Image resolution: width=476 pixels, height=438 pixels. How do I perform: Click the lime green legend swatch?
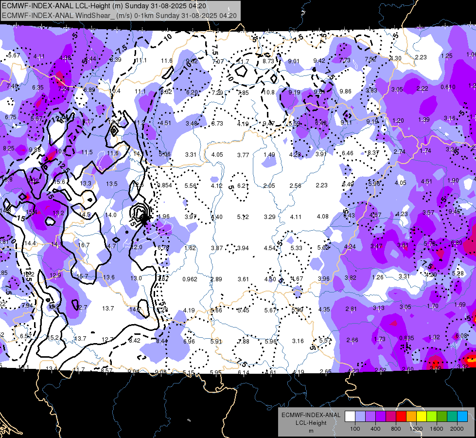click(432, 417)
